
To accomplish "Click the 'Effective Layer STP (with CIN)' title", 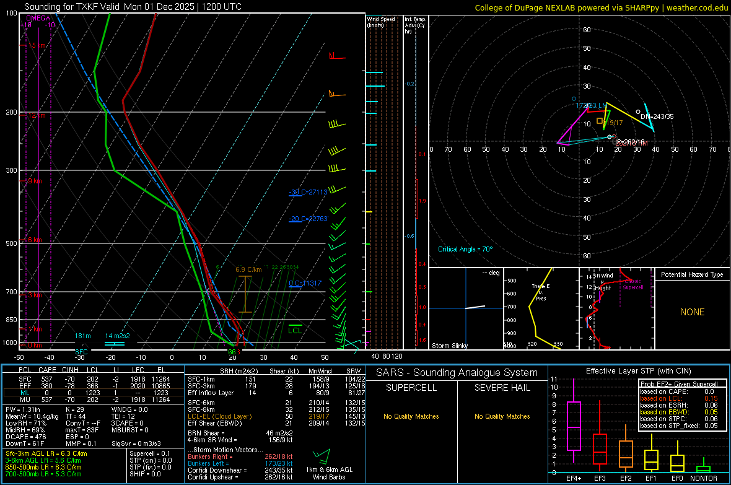I will [x=638, y=371].
